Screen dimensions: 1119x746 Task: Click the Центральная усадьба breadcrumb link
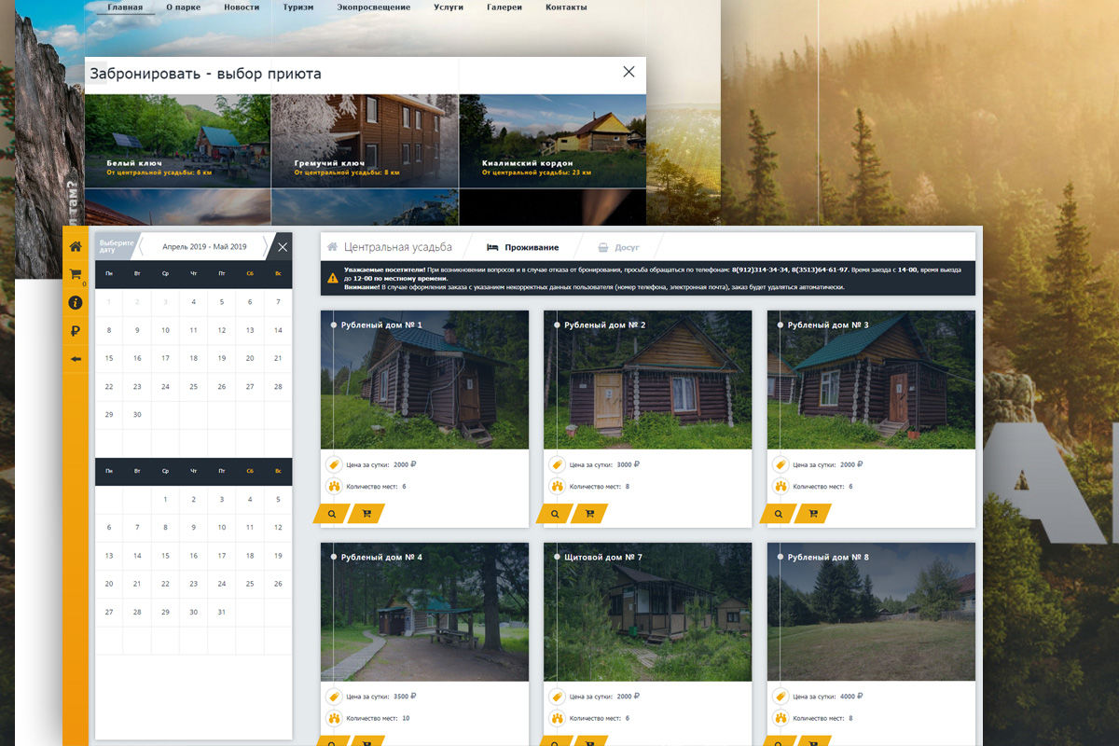pyautogui.click(x=397, y=248)
